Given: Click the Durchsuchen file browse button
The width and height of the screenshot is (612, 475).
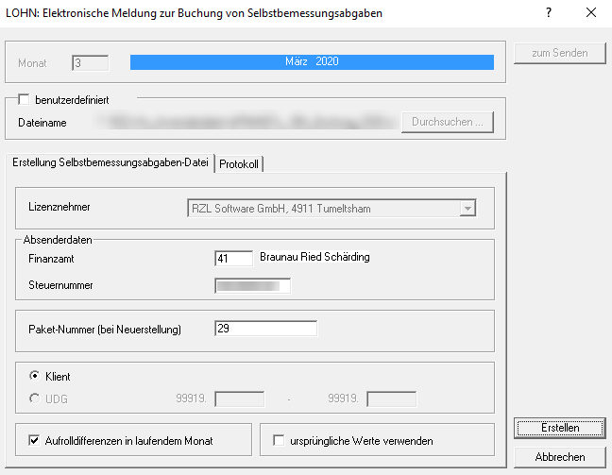Looking at the screenshot, I should click(x=447, y=123).
